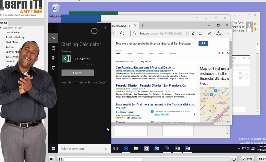The width and height of the screenshot is (266, 162).
Task: Launch Edge from the taskbar
Action: [126, 149]
